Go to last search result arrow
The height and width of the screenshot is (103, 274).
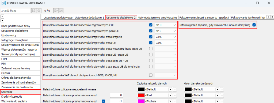pos(61,11)
